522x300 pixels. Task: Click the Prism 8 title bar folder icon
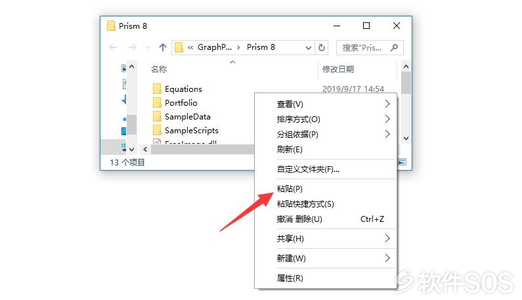point(111,26)
